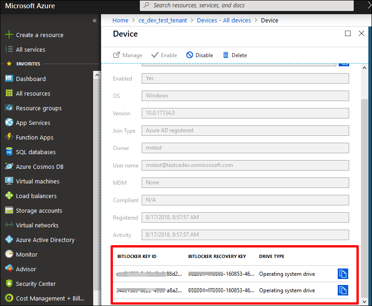The image size is (372, 306).
Task: Open the Storage accounts icon
Action: [9, 210]
